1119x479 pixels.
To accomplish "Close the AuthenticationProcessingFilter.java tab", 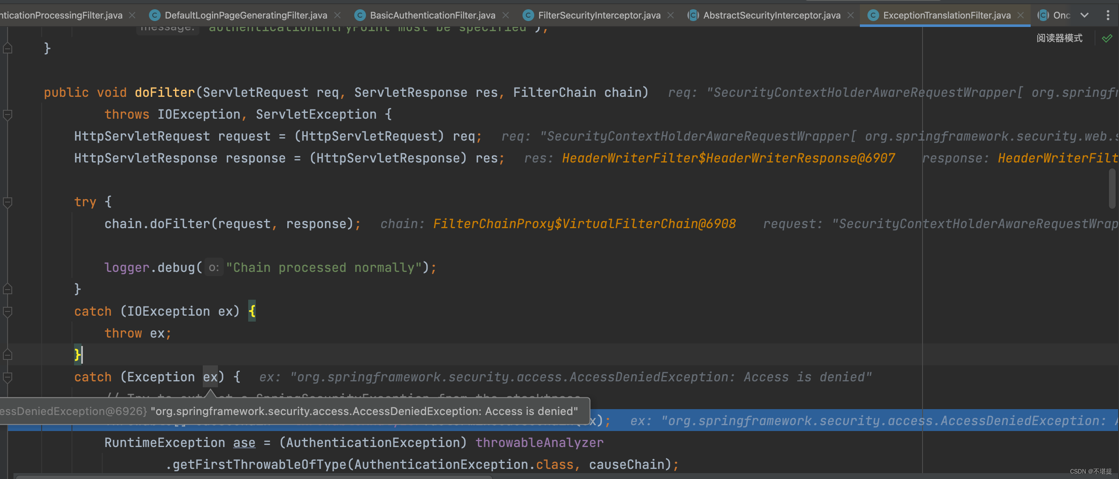I will [x=132, y=15].
